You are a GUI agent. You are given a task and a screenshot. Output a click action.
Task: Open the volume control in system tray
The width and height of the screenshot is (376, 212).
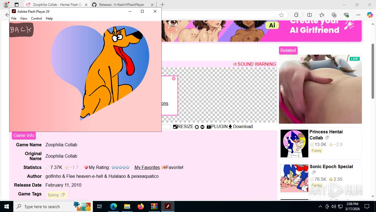click(x=334, y=206)
